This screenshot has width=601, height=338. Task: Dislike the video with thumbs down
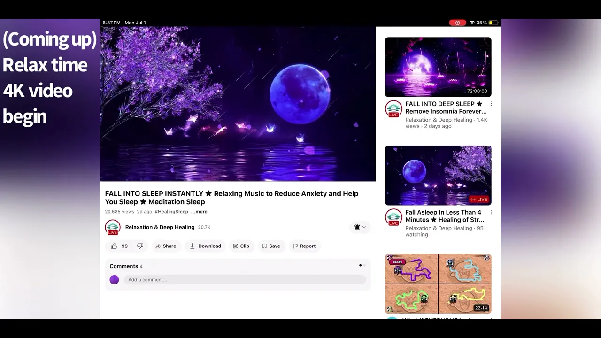tap(140, 246)
